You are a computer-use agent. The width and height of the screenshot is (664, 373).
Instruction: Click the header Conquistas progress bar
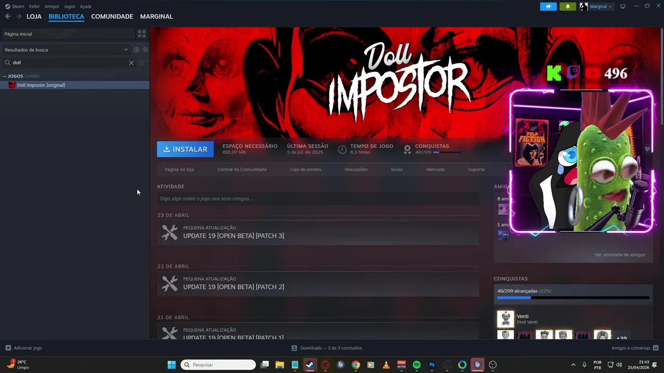447,152
